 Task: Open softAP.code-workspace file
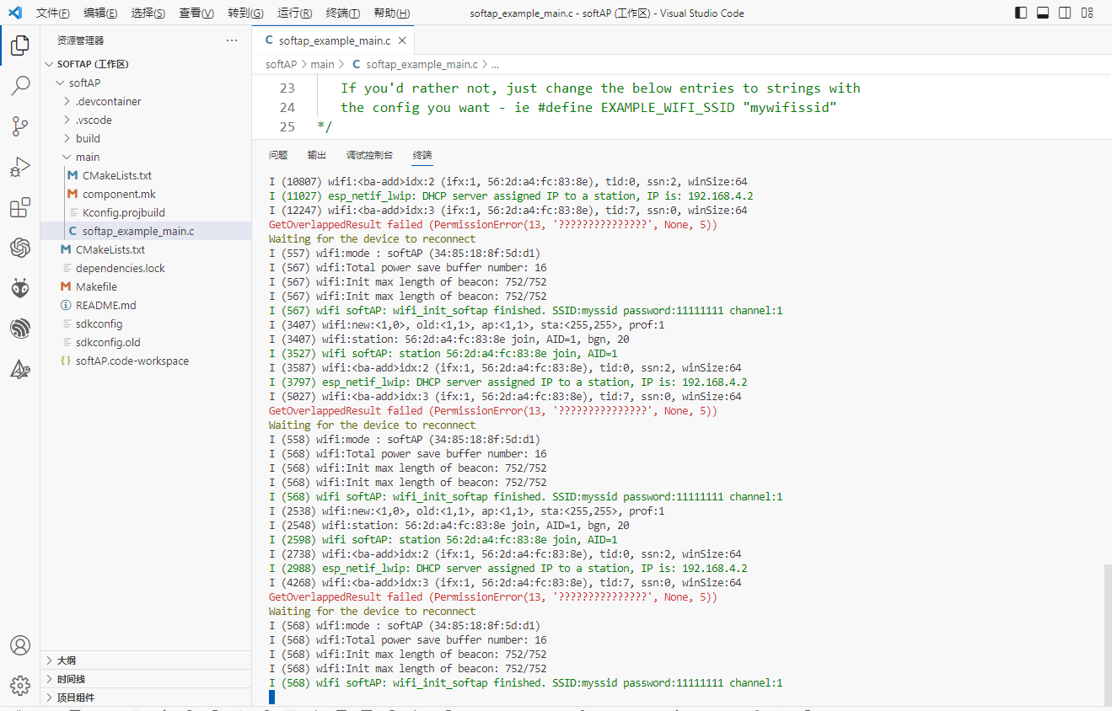(146, 361)
